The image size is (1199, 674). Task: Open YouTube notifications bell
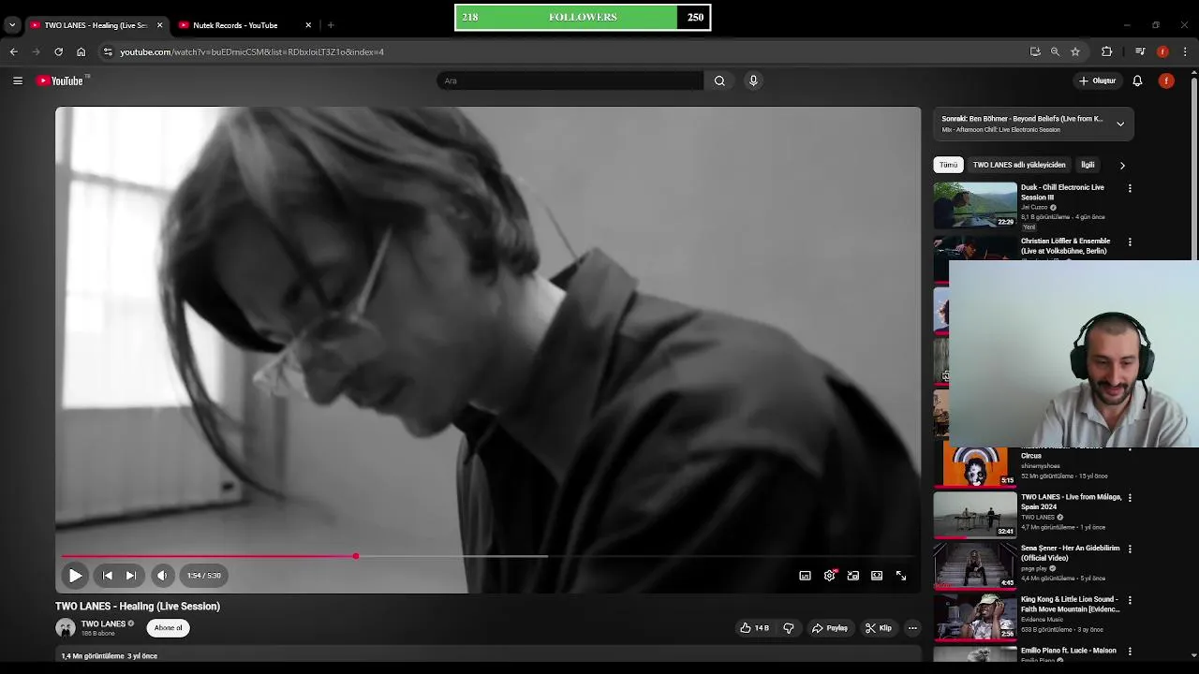point(1137,81)
